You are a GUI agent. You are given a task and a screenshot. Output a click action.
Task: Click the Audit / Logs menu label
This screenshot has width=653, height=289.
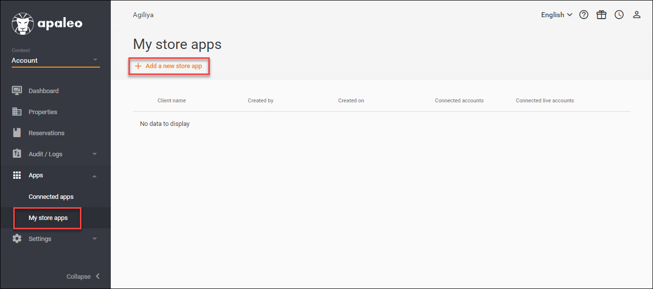point(46,154)
